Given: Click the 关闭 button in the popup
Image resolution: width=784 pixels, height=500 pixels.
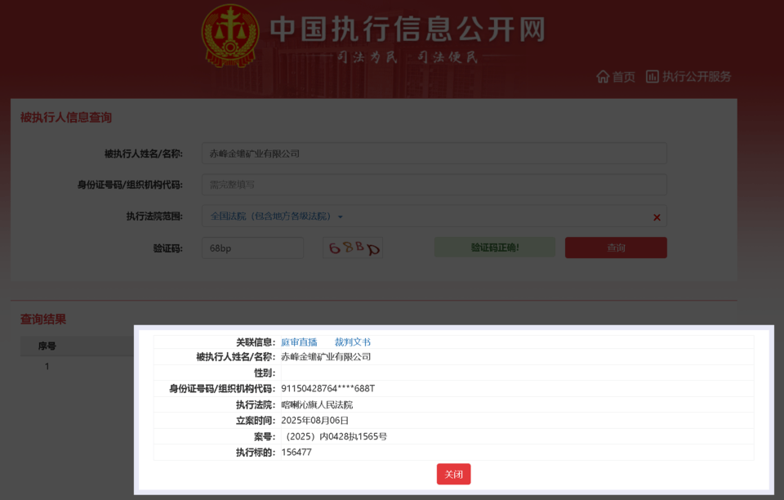Looking at the screenshot, I should point(453,474).
